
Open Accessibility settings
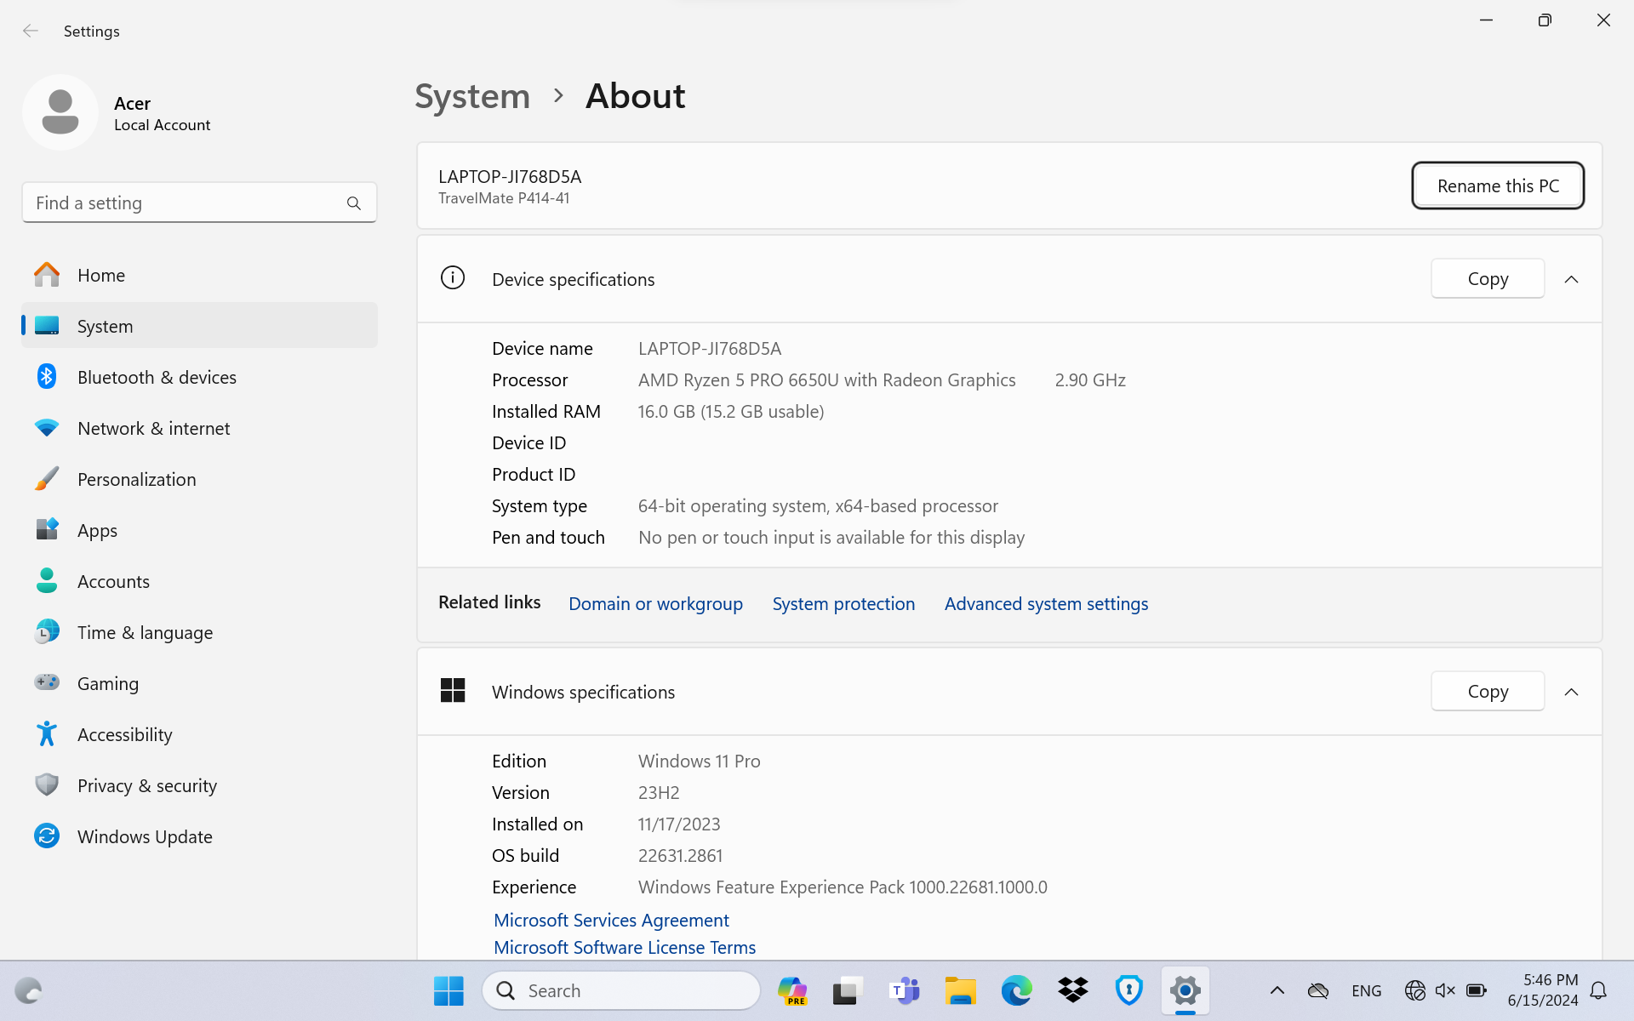click(x=124, y=734)
